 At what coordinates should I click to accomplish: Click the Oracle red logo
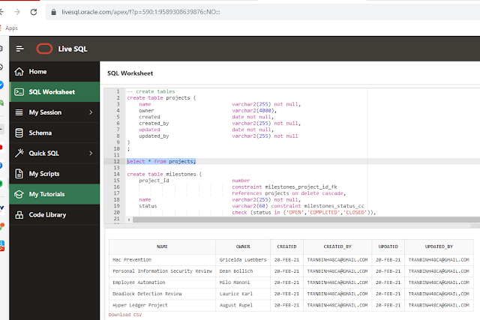point(44,49)
